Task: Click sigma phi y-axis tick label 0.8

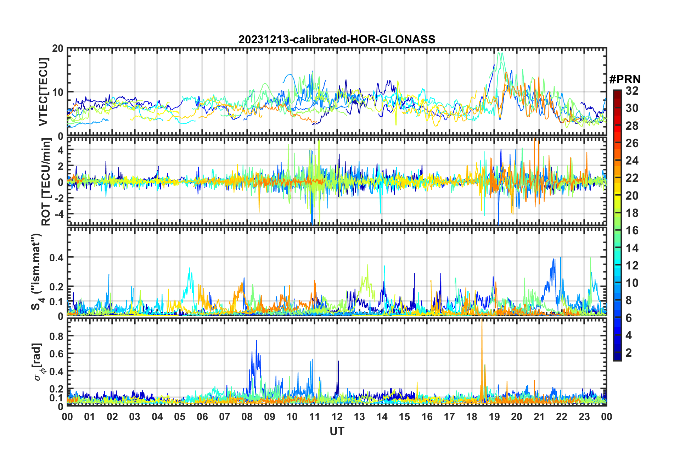Action: [56, 336]
